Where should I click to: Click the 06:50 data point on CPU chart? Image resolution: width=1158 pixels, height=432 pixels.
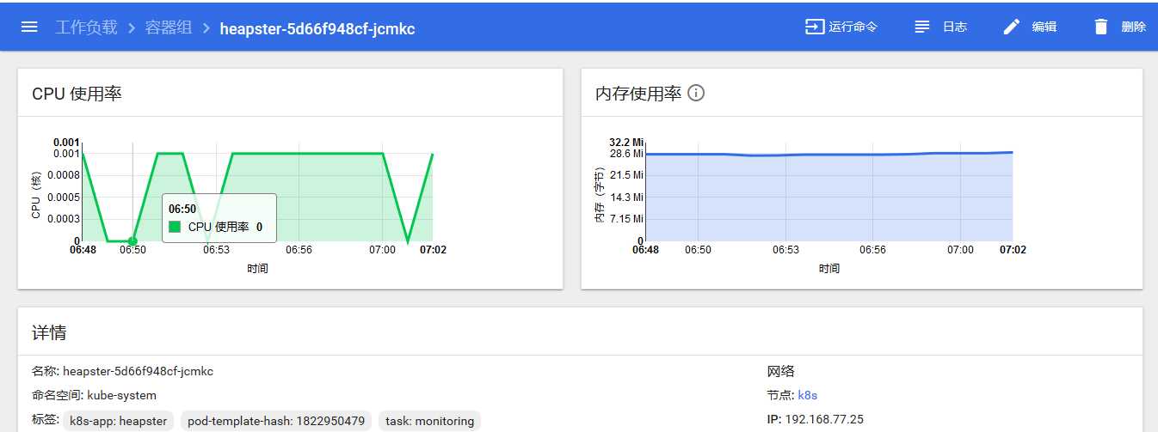[x=132, y=240]
